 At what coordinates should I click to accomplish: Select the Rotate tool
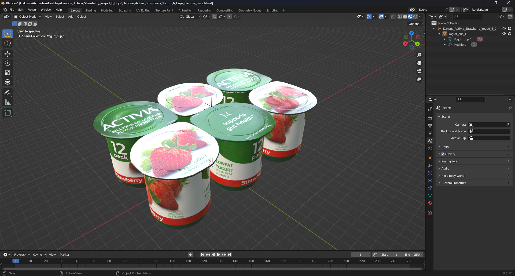tap(8, 63)
